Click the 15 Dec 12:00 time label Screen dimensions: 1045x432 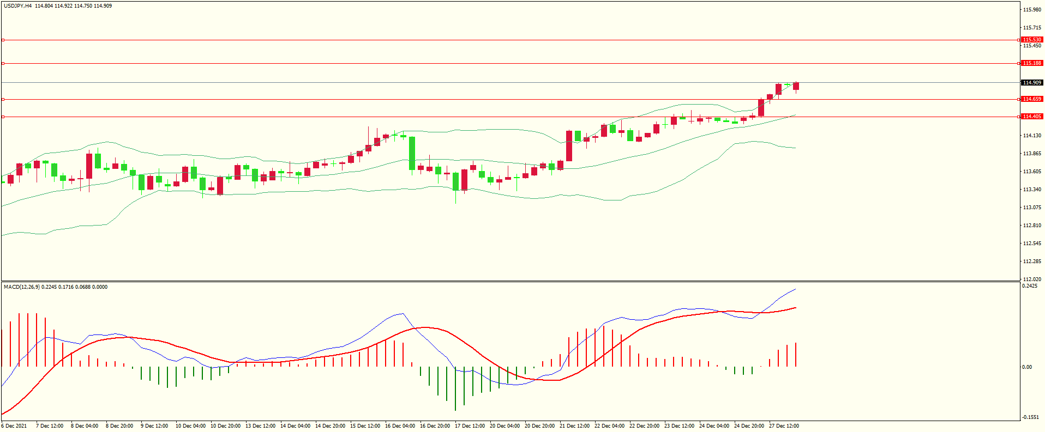(x=365, y=426)
